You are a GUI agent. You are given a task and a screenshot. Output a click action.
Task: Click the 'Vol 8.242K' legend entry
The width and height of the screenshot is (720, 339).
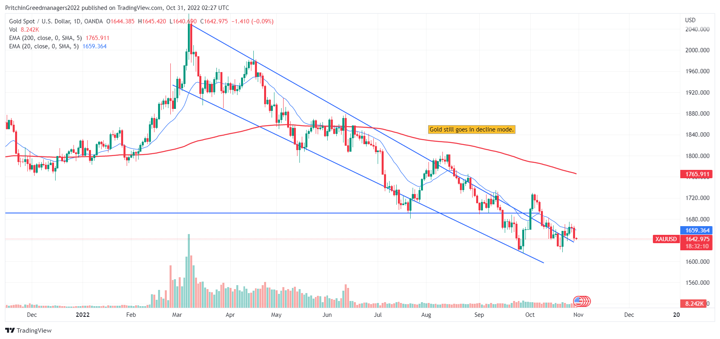24,30
